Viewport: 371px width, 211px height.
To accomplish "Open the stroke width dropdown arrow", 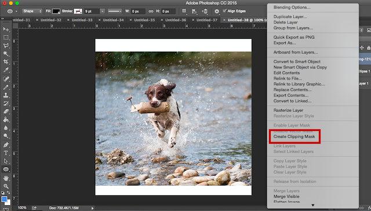I will tap(102, 11).
